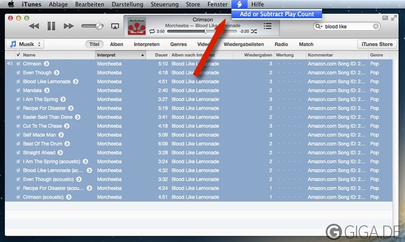The width and height of the screenshot is (405, 242).
Task: Uncheck the Crimson (acoustic) checkbox
Action: point(18,197)
